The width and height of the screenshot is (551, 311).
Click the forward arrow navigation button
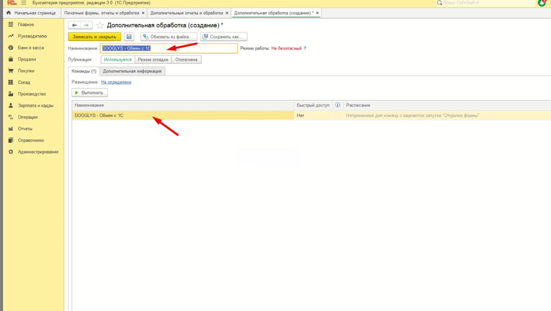86,25
